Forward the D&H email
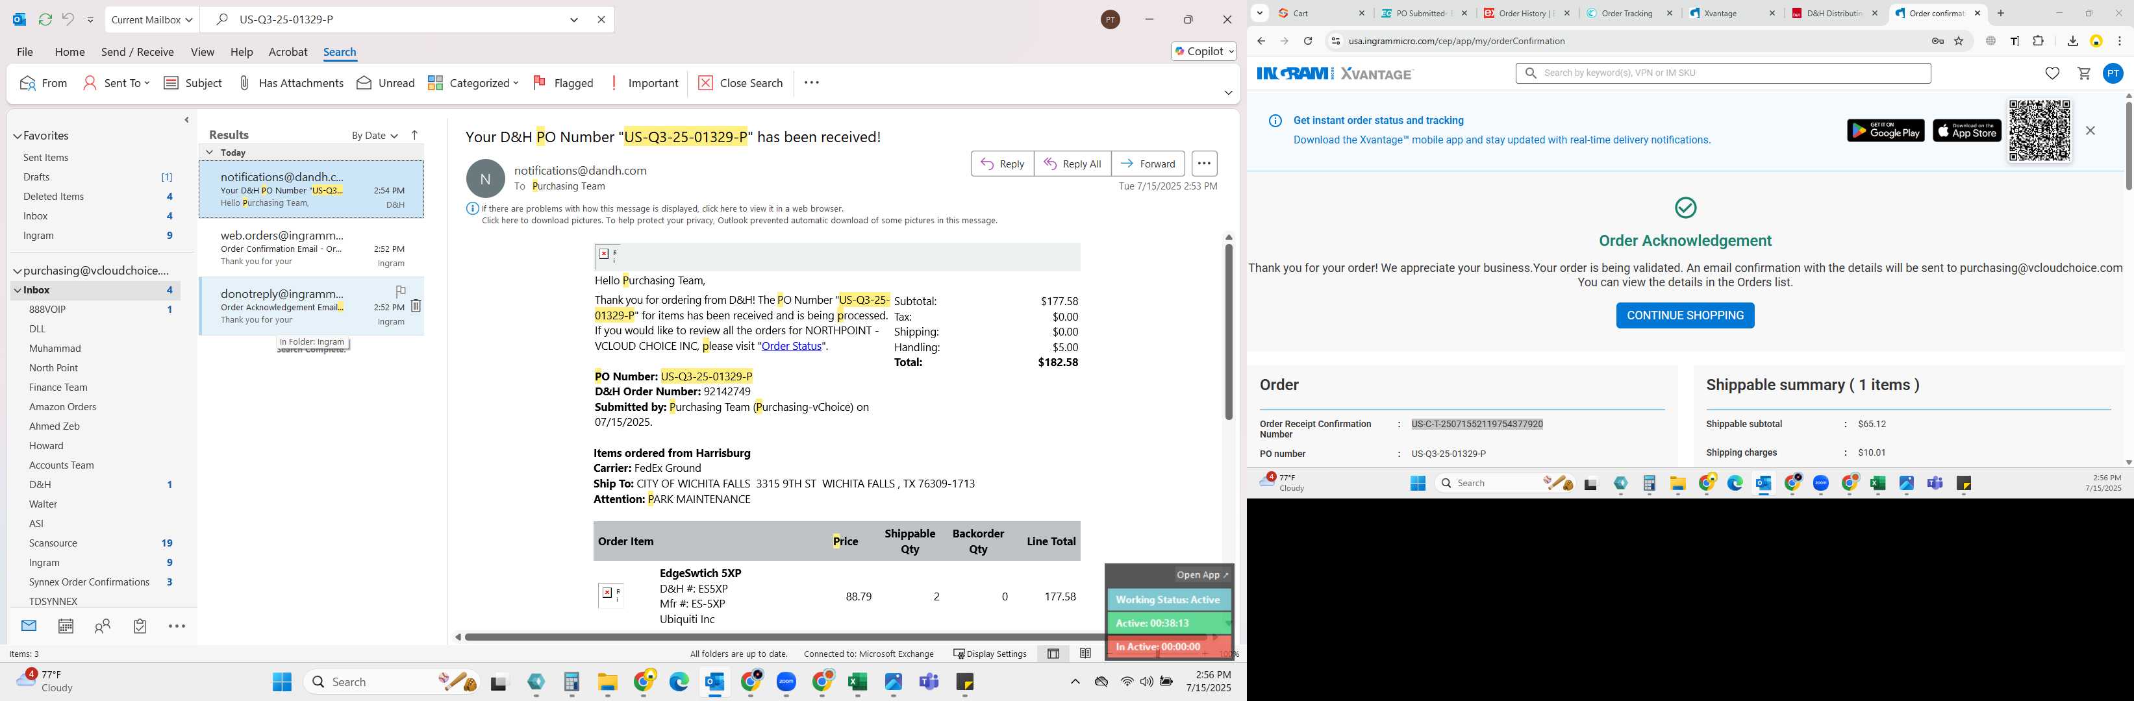Viewport: 2134px width, 701px height. (x=1148, y=164)
